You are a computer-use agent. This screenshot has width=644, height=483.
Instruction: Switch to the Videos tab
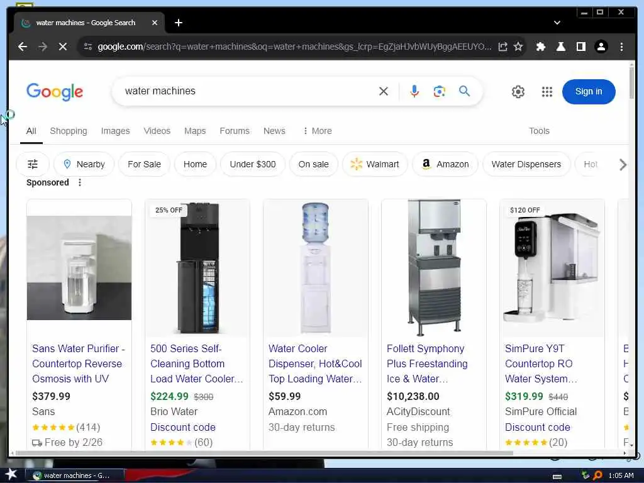coord(157,131)
